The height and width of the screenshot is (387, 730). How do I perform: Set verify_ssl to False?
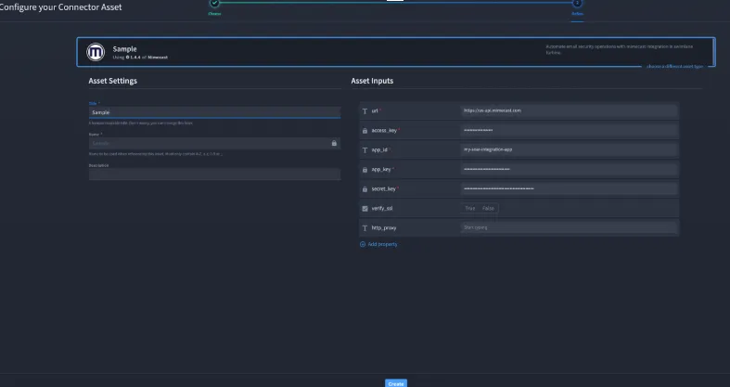click(489, 208)
